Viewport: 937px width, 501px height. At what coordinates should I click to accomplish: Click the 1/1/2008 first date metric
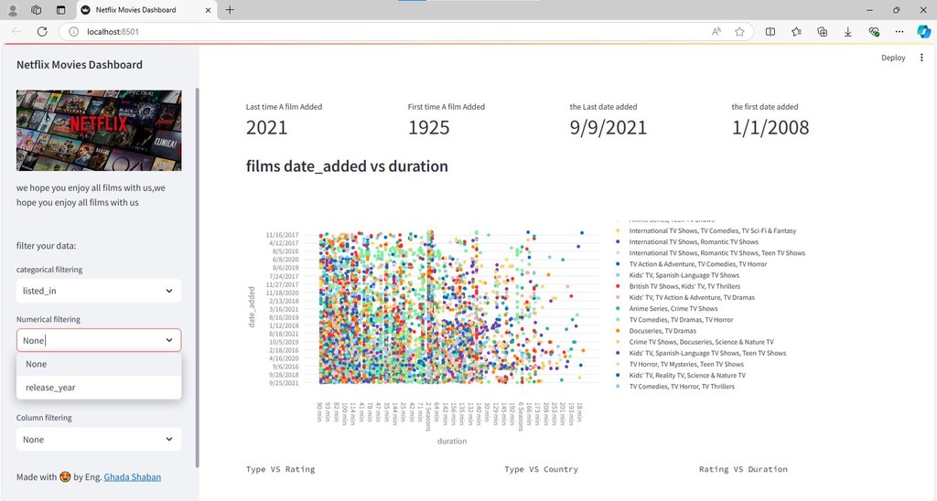pyautogui.click(x=770, y=127)
